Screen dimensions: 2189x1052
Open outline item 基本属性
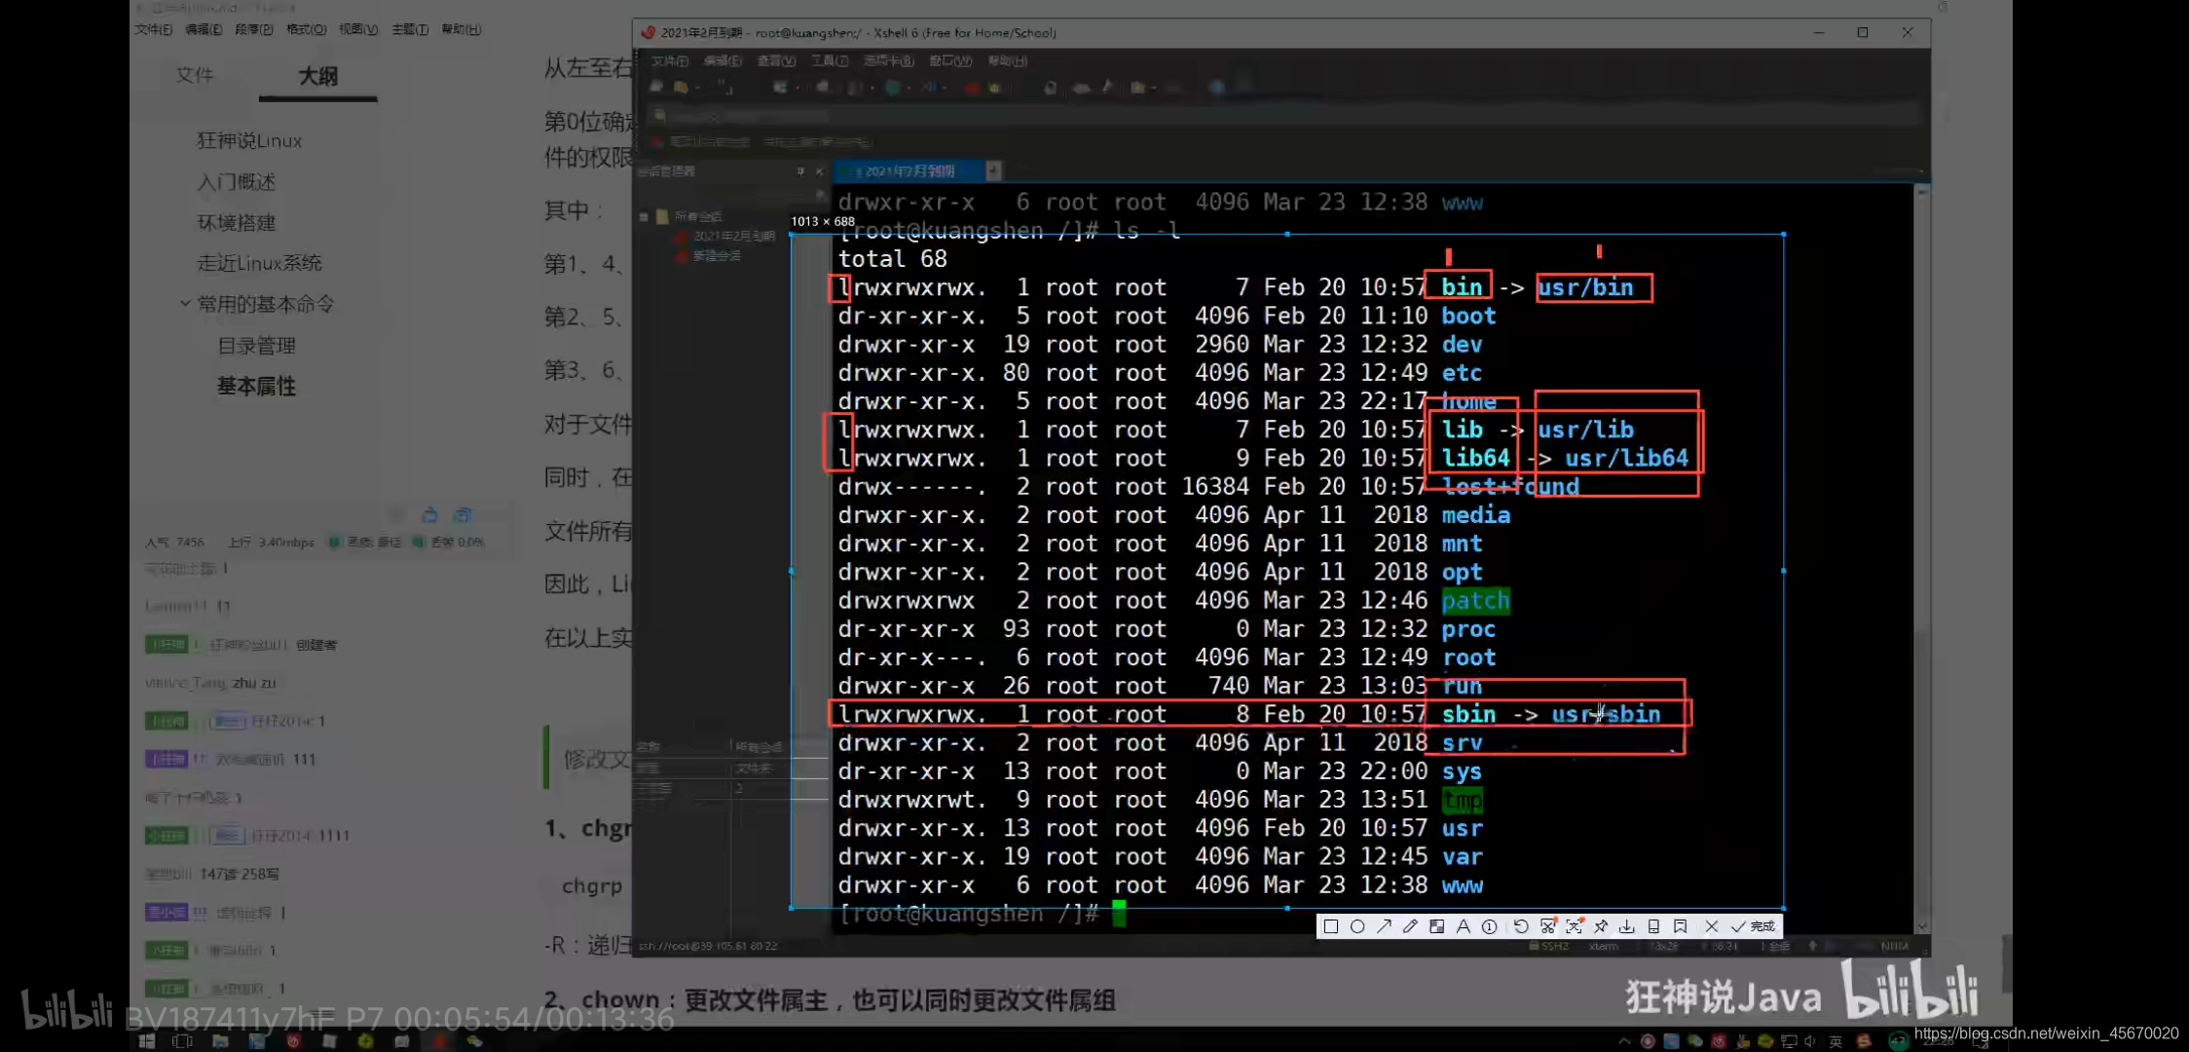click(256, 387)
